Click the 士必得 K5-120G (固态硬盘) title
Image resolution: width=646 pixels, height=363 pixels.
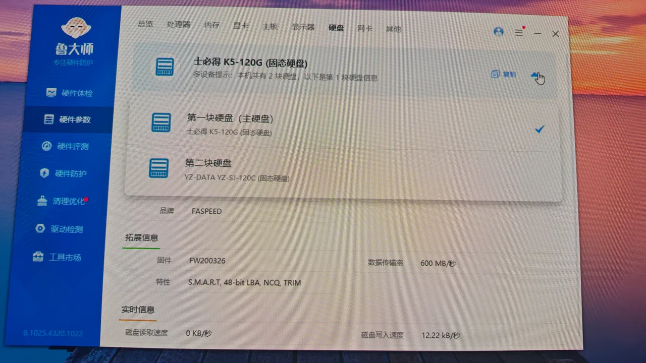251,63
